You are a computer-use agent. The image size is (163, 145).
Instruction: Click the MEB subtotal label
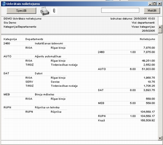click(101, 103)
